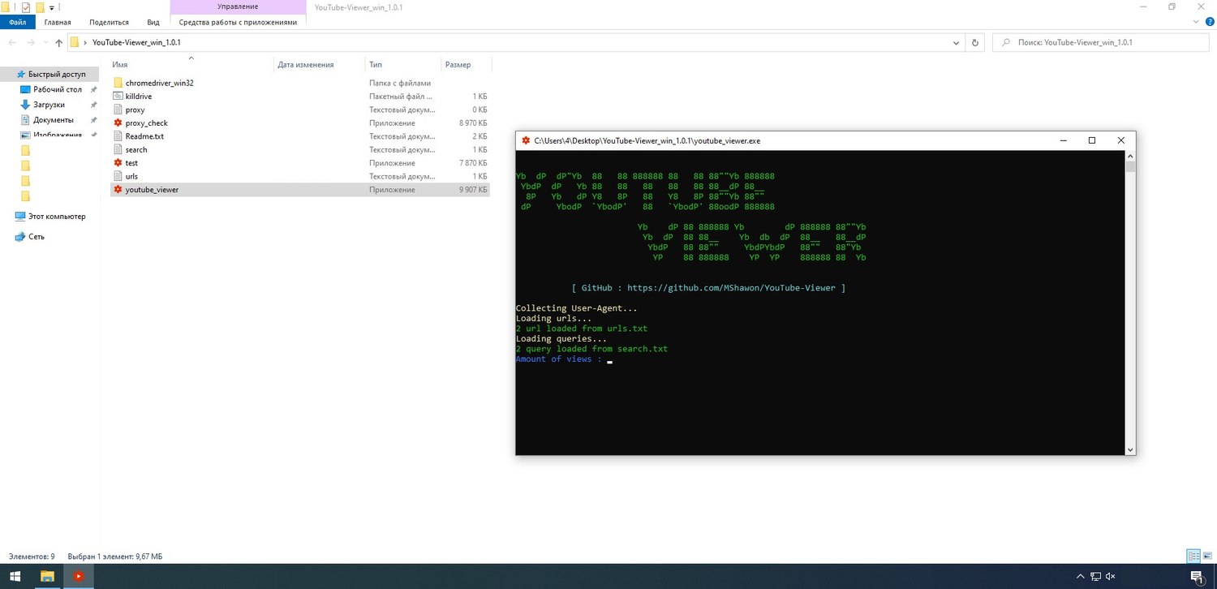The height and width of the screenshot is (589, 1217).
Task: Select the Этот компьютер tree item
Action: pos(57,217)
